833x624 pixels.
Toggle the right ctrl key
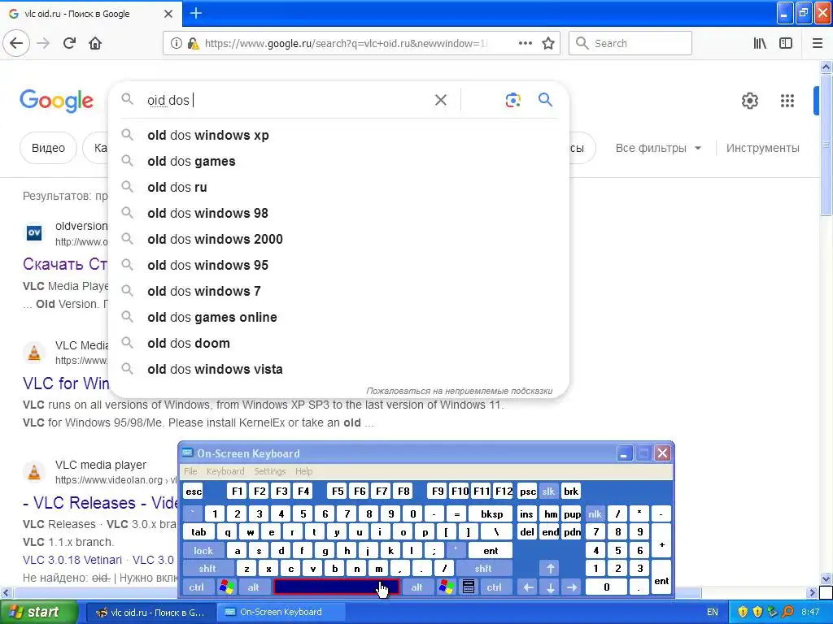pos(494,587)
